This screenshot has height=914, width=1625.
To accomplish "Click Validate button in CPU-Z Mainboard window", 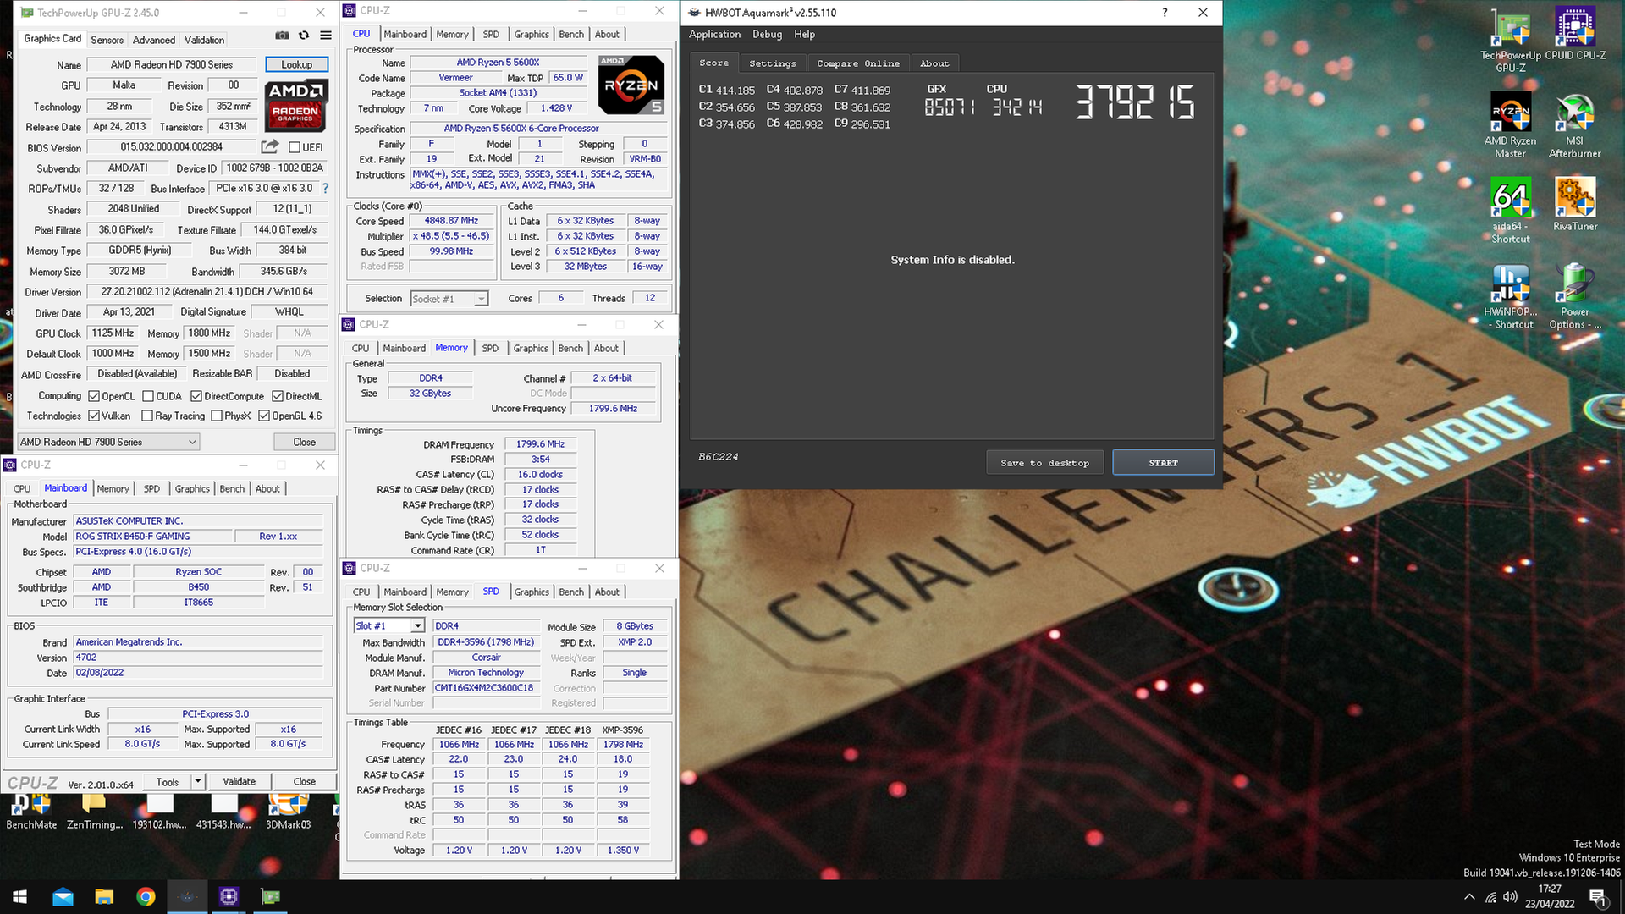I will [x=239, y=781].
